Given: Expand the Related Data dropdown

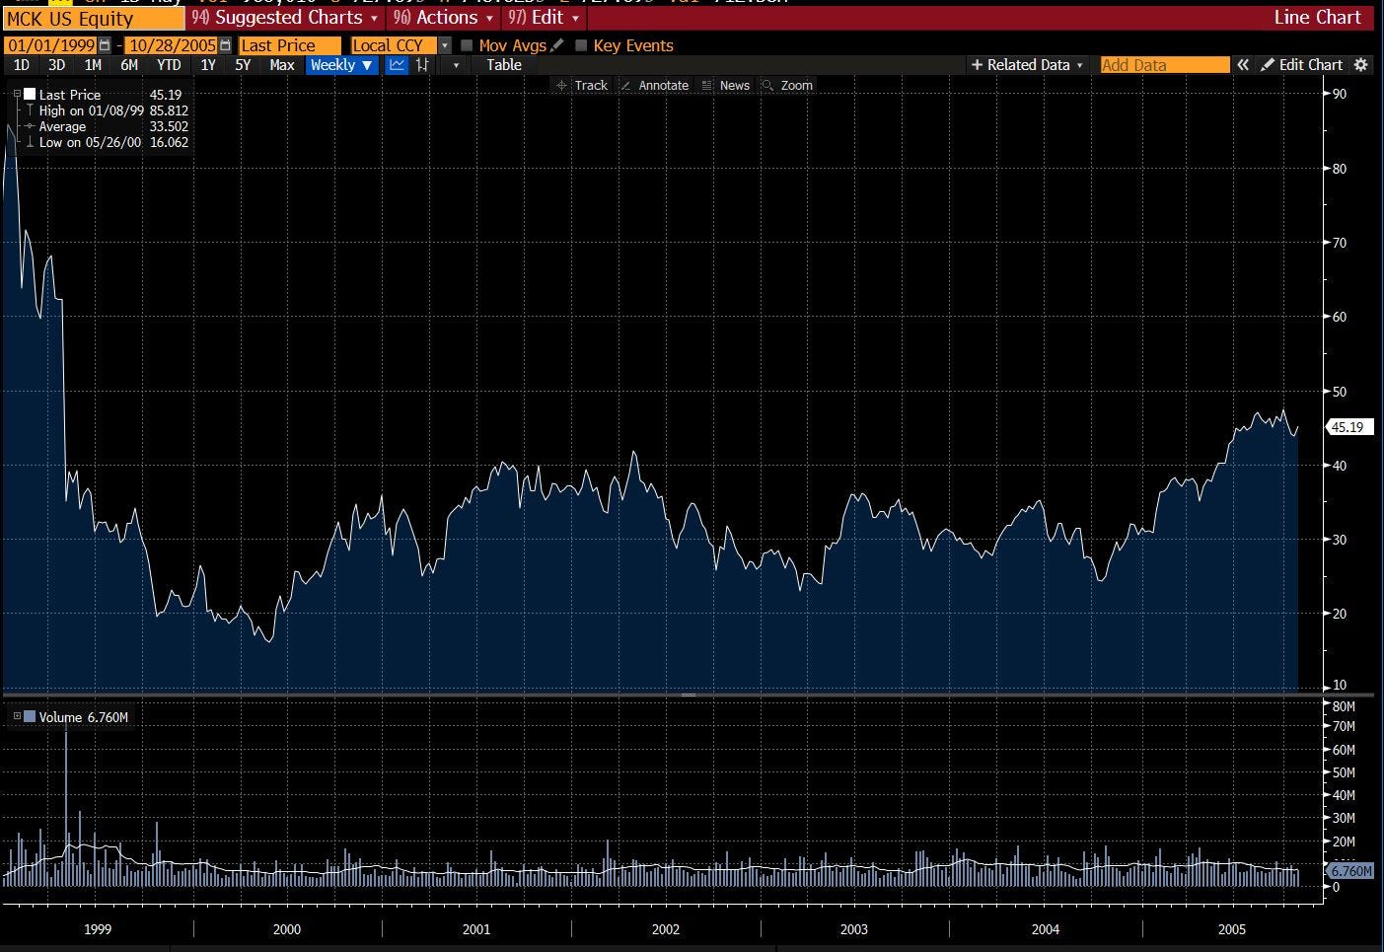Looking at the screenshot, I should (1027, 65).
